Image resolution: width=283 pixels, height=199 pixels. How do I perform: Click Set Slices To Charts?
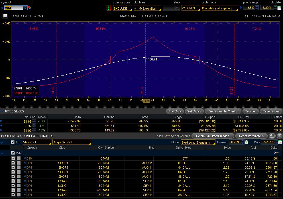click(x=223, y=111)
